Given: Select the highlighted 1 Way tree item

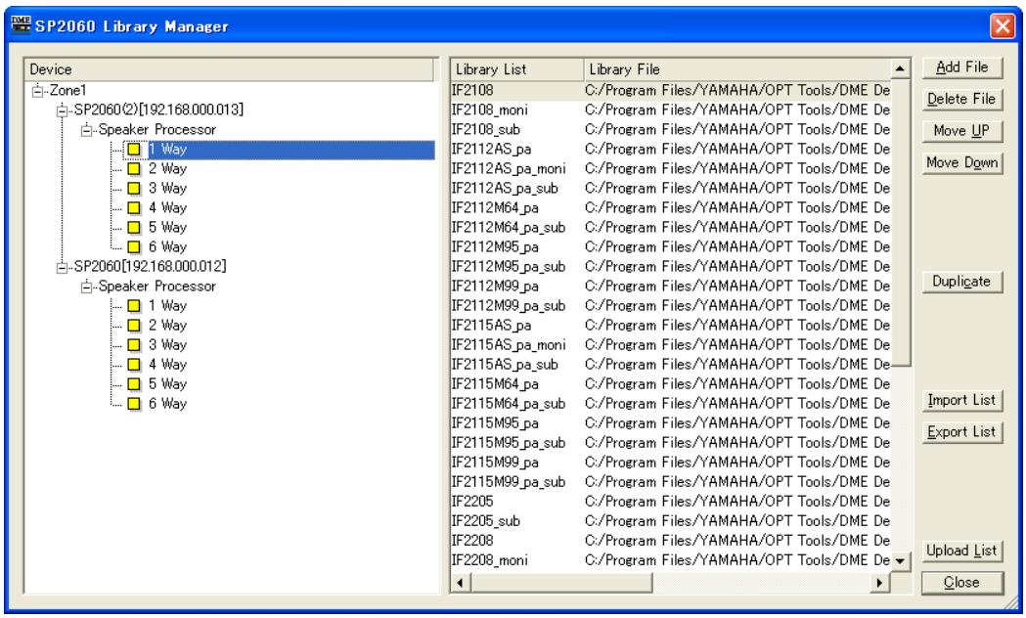Looking at the screenshot, I should (x=290, y=150).
